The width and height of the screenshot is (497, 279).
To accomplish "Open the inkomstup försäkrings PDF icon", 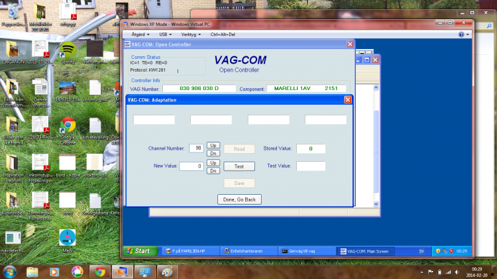I will tap(40, 168).
